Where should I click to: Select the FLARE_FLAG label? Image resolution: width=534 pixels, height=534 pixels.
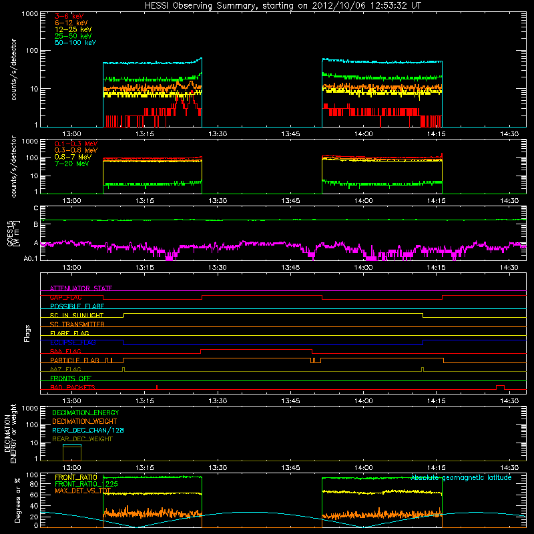[69, 333]
